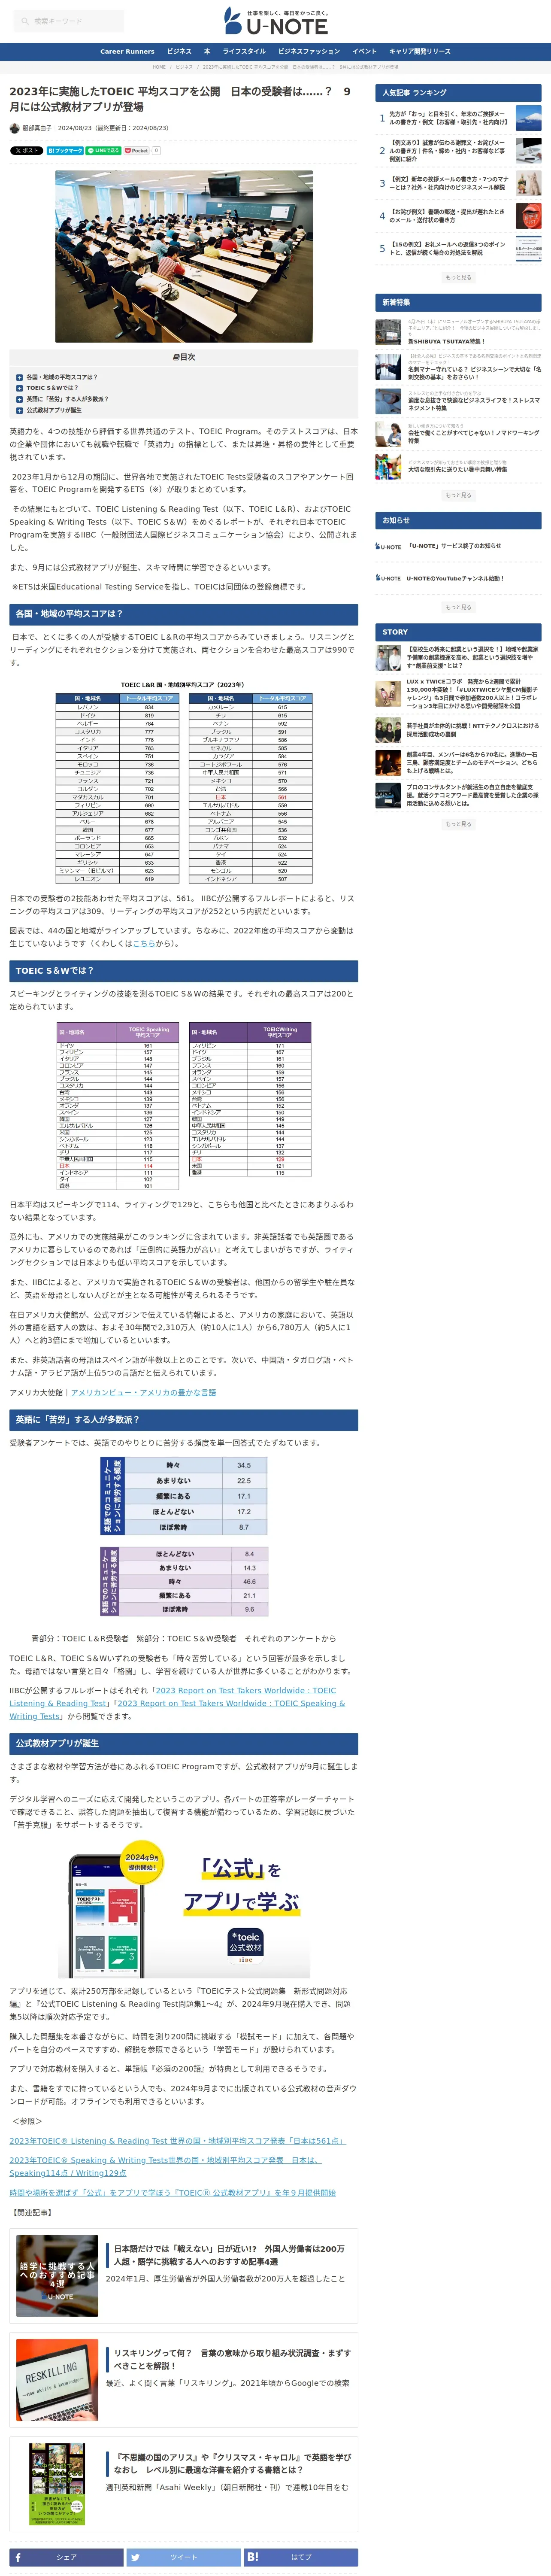Open the ビジネスファッション menu item
Viewport: 551px width, 2576px height.
pyautogui.click(x=309, y=51)
